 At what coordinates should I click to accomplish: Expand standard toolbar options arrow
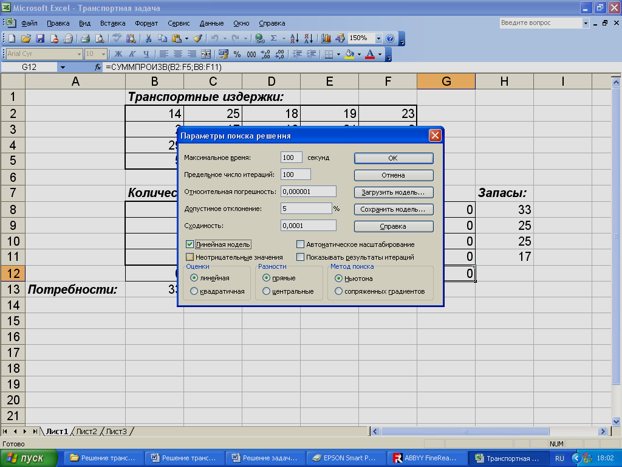pos(402,38)
